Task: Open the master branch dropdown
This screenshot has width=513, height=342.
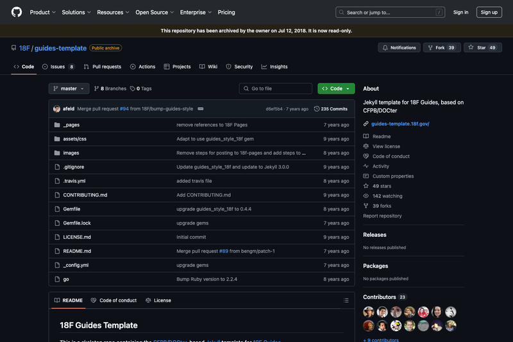Action: (69, 89)
